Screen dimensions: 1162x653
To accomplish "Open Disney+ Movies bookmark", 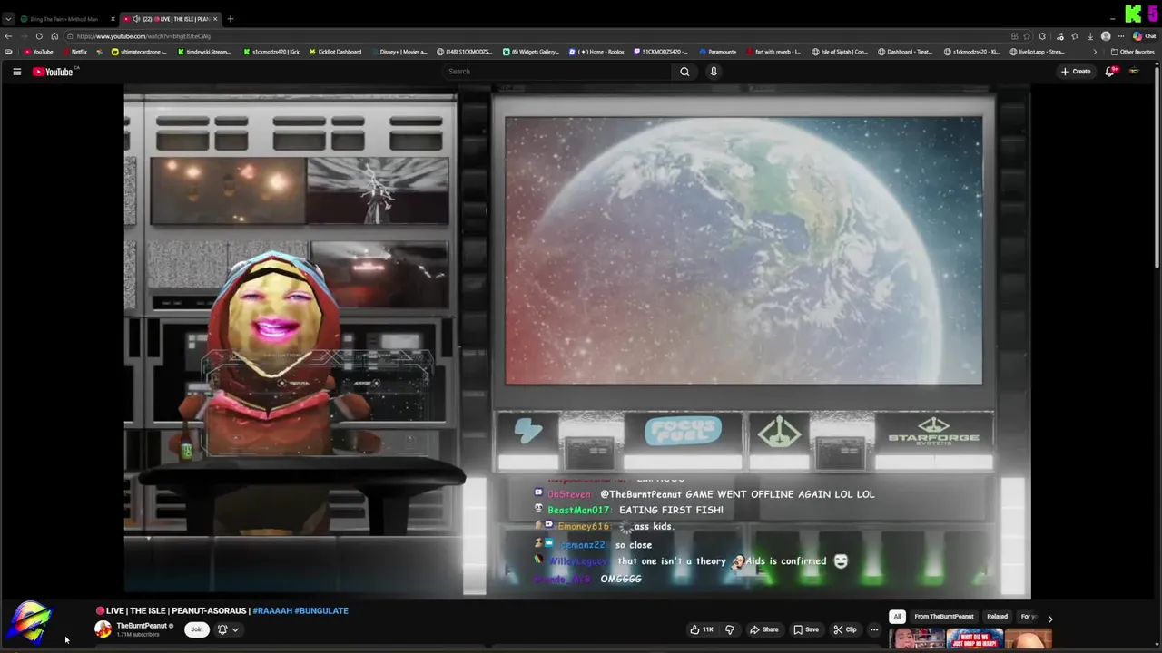I will tap(399, 52).
